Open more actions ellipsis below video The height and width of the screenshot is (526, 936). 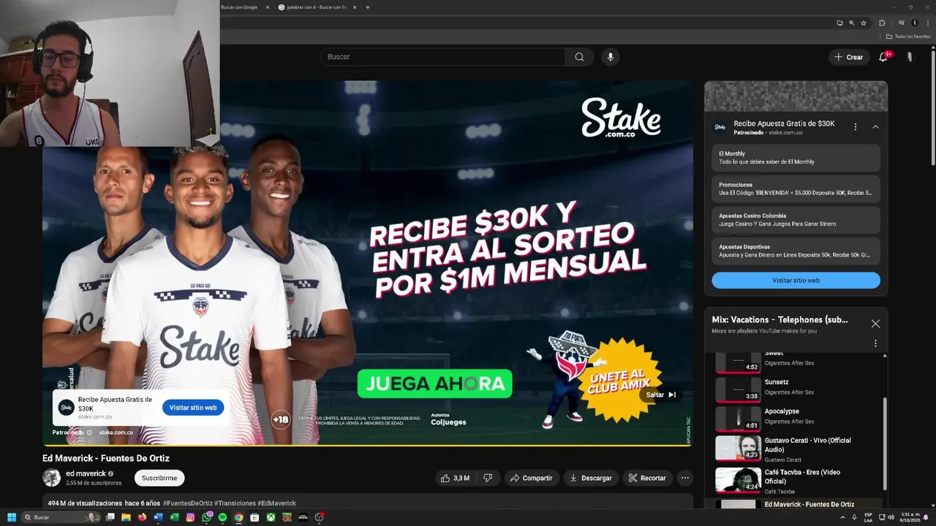tap(684, 478)
